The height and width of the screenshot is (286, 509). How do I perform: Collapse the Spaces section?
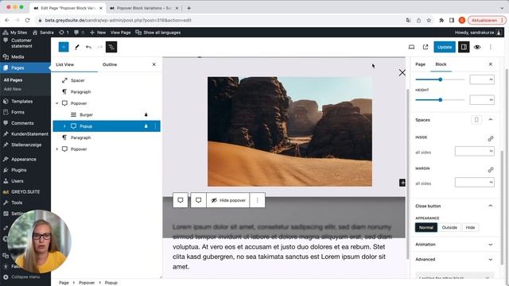point(491,120)
